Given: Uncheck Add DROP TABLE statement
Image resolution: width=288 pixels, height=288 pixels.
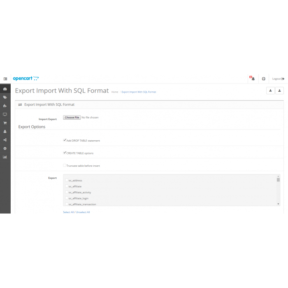Looking at the screenshot, I should coord(65,140).
